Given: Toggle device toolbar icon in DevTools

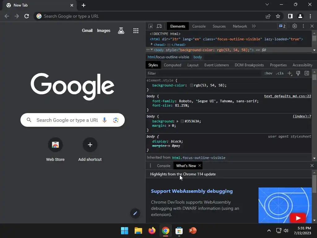Looking at the screenshot, I should 159,26.
